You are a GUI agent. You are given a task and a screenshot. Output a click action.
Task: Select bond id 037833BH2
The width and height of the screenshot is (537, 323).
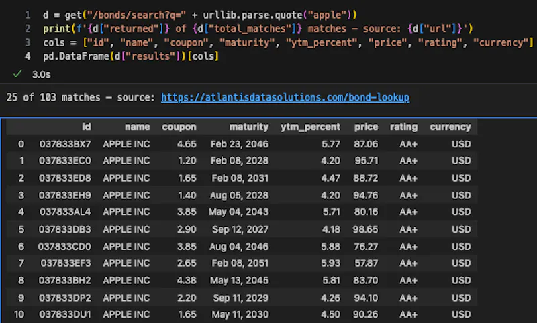pyautogui.click(x=65, y=281)
